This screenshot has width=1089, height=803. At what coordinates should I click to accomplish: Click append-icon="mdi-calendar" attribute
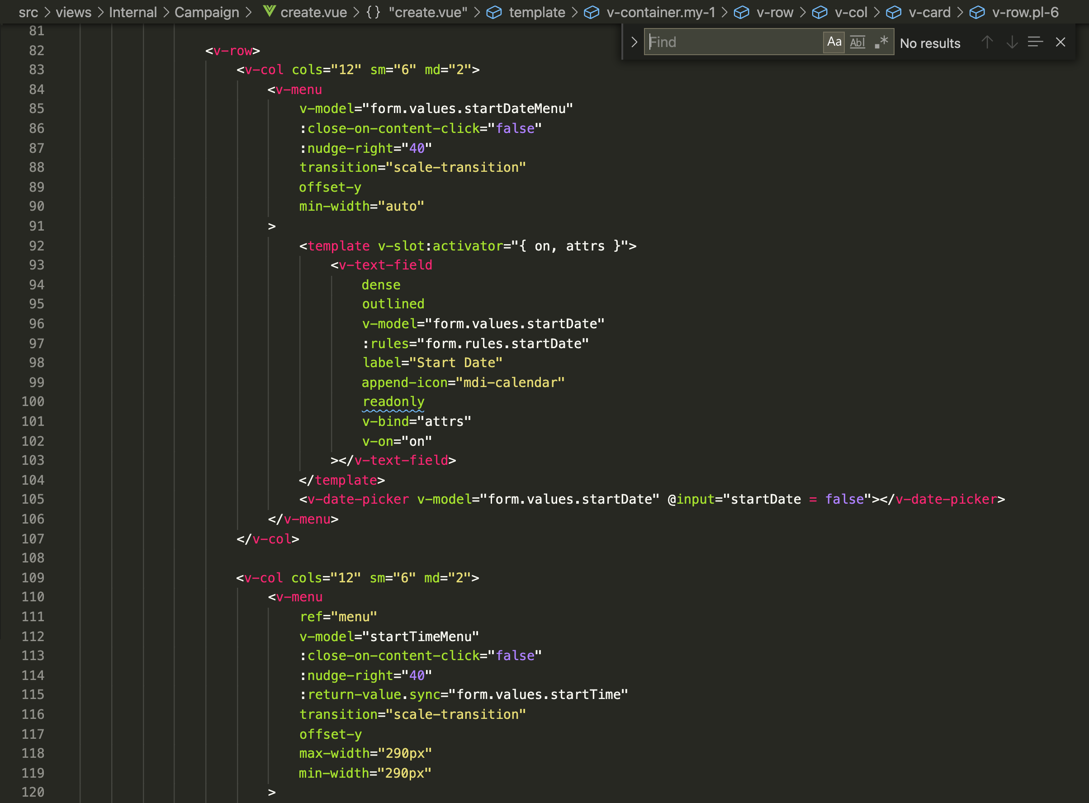[463, 383]
